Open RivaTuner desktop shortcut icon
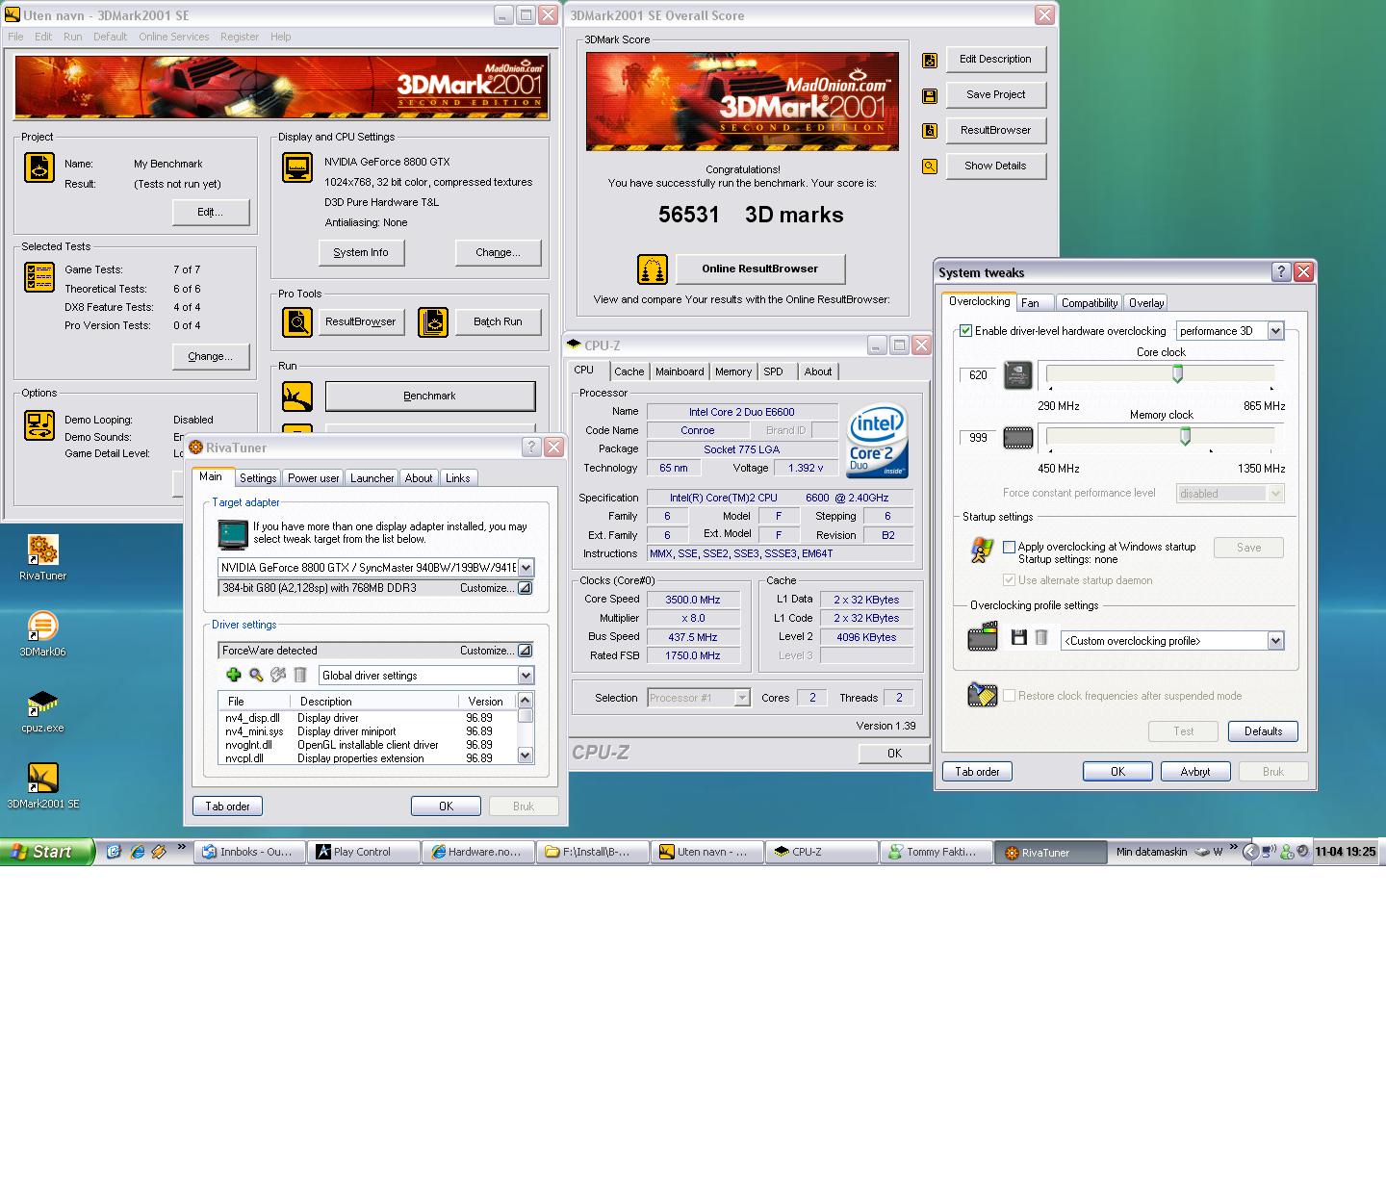 pos(42,550)
